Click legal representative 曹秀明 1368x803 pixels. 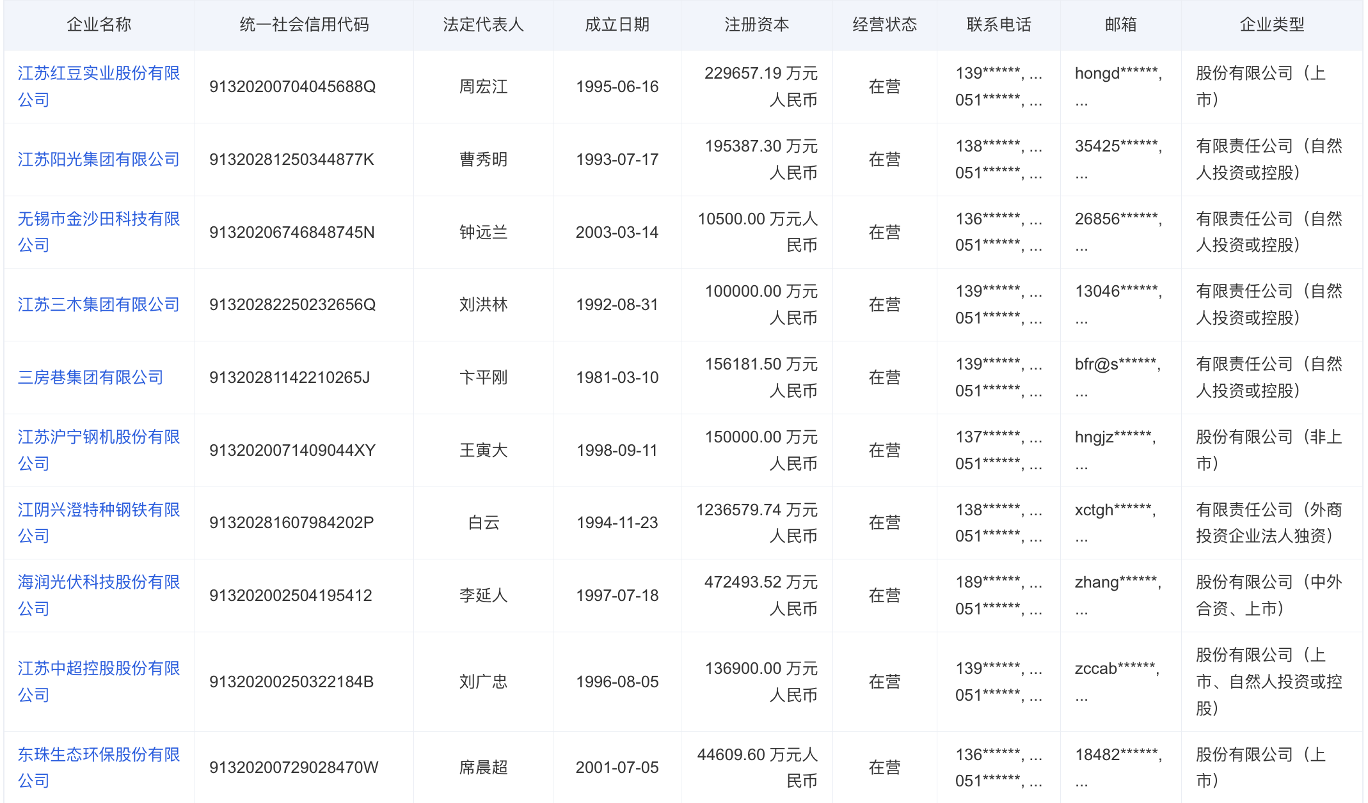point(484,159)
